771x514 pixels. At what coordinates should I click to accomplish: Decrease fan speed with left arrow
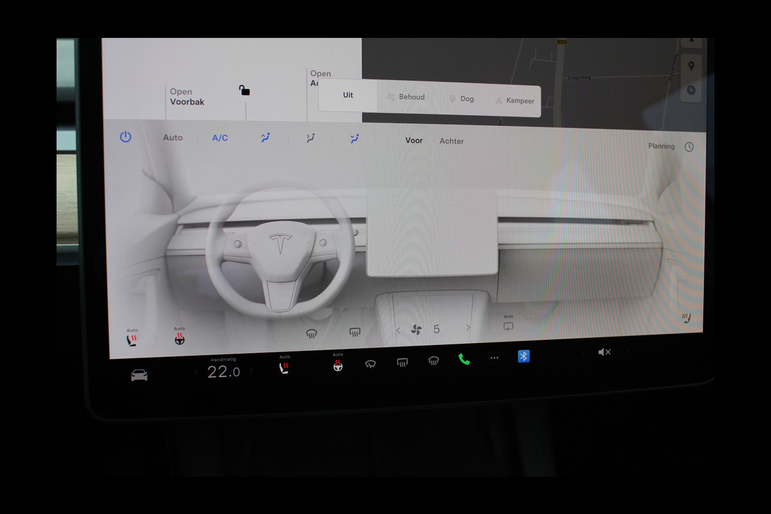pyautogui.click(x=398, y=330)
